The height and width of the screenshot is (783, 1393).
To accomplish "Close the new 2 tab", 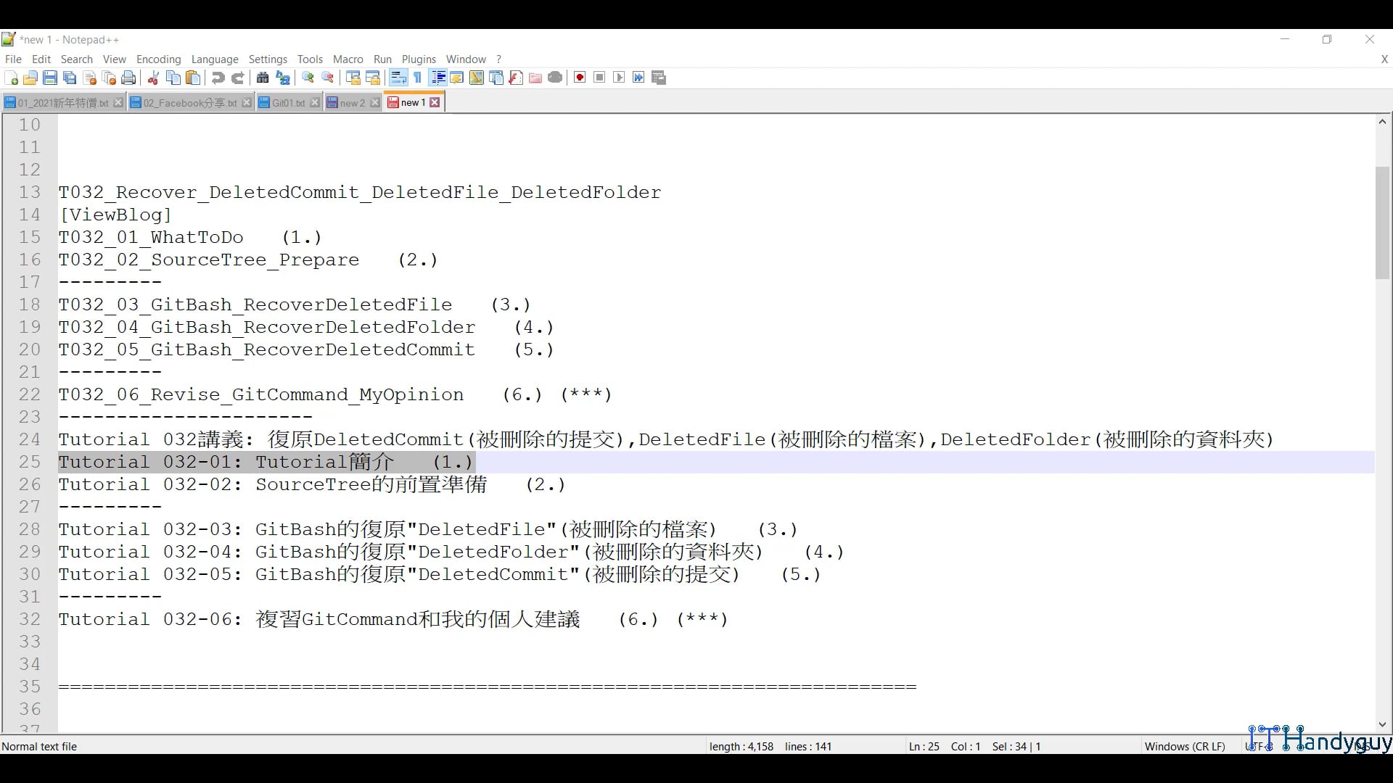I will (x=374, y=102).
